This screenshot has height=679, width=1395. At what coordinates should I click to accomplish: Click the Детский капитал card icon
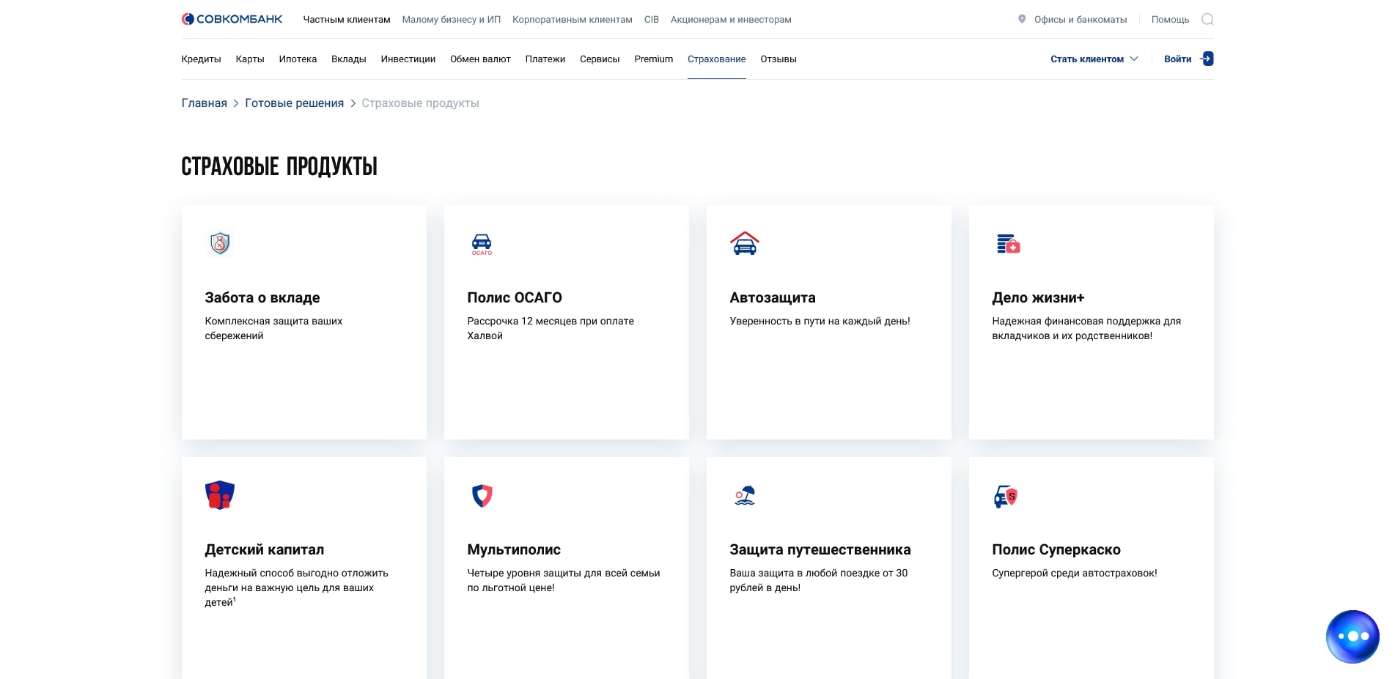(x=219, y=495)
